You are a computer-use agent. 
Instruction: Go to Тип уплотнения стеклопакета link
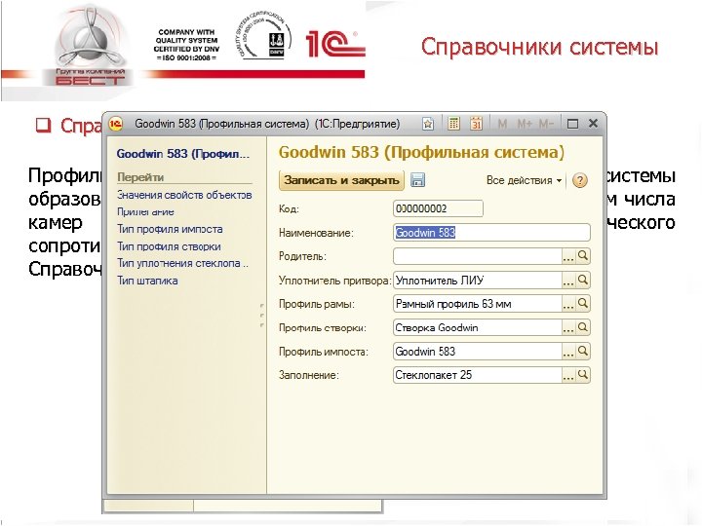[182, 263]
